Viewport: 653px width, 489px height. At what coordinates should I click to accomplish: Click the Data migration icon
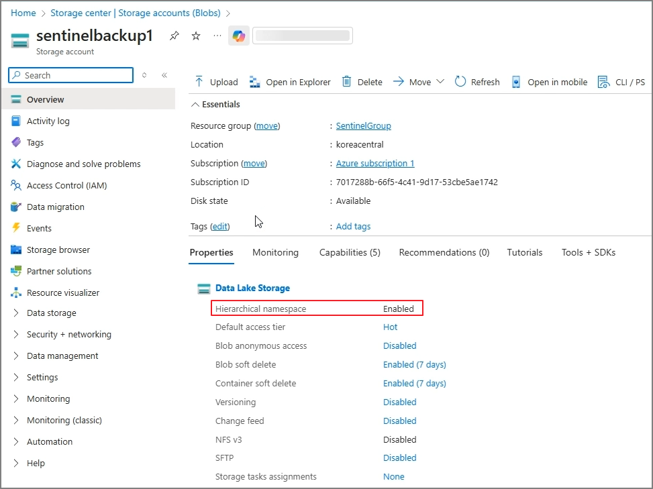pyautogui.click(x=16, y=207)
